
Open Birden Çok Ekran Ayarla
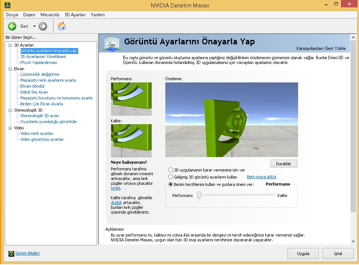click(42, 104)
